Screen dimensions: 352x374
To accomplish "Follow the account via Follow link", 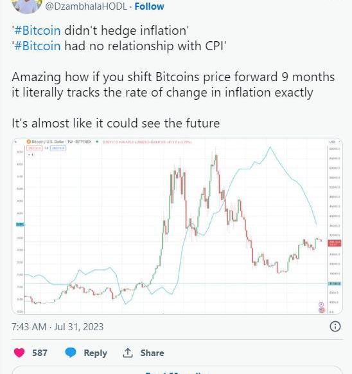I will tap(149, 6).
